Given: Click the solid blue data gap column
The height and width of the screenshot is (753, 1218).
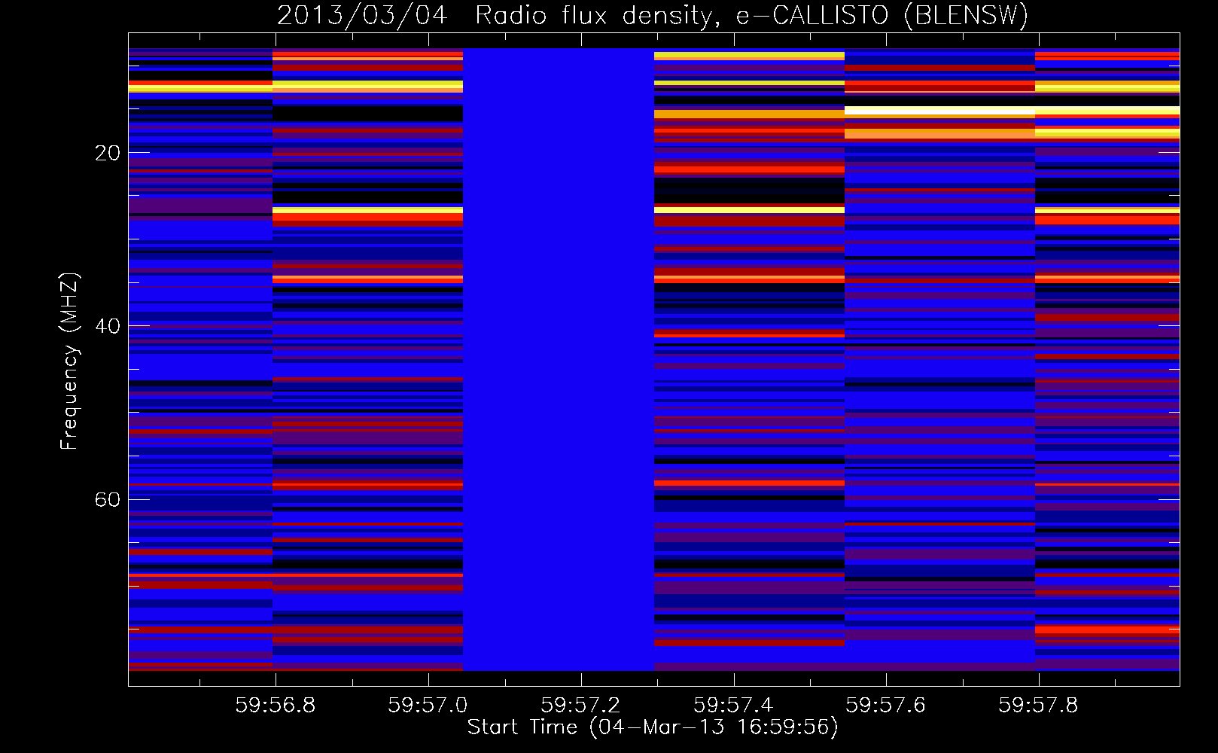Looking at the screenshot, I should pos(559,359).
